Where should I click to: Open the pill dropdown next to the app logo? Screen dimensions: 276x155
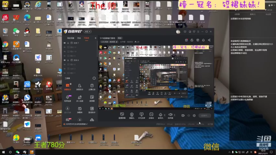pyautogui.click(x=88, y=32)
